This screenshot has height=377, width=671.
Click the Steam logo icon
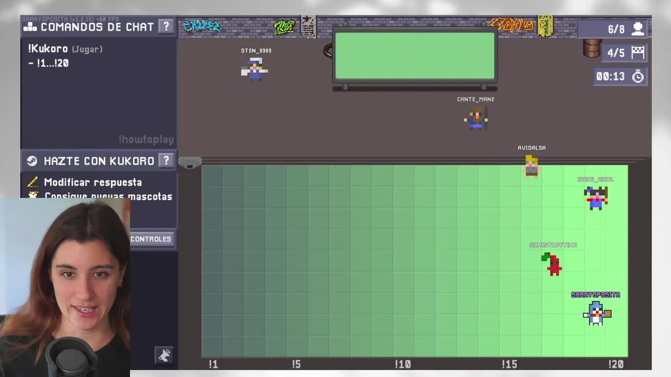[x=32, y=161]
